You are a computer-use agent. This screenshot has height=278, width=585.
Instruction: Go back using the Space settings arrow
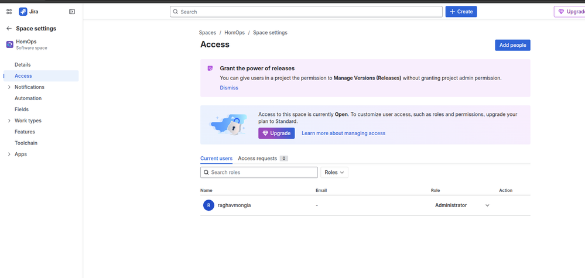click(9, 28)
